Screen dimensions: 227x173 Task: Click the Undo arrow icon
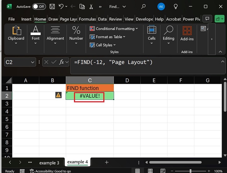(61, 6)
